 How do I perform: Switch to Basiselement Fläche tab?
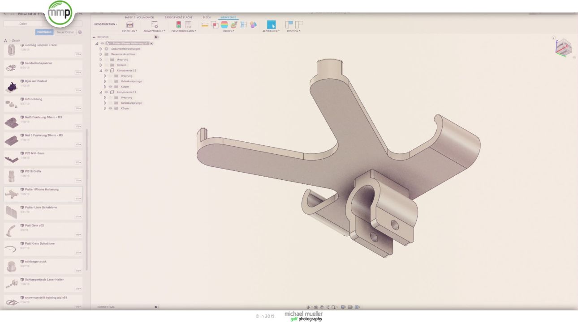click(179, 17)
